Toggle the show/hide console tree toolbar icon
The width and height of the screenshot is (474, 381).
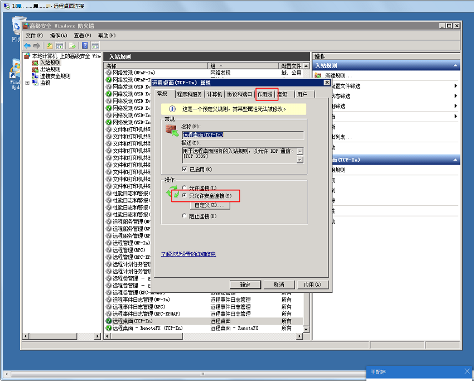pyautogui.click(x=60, y=46)
